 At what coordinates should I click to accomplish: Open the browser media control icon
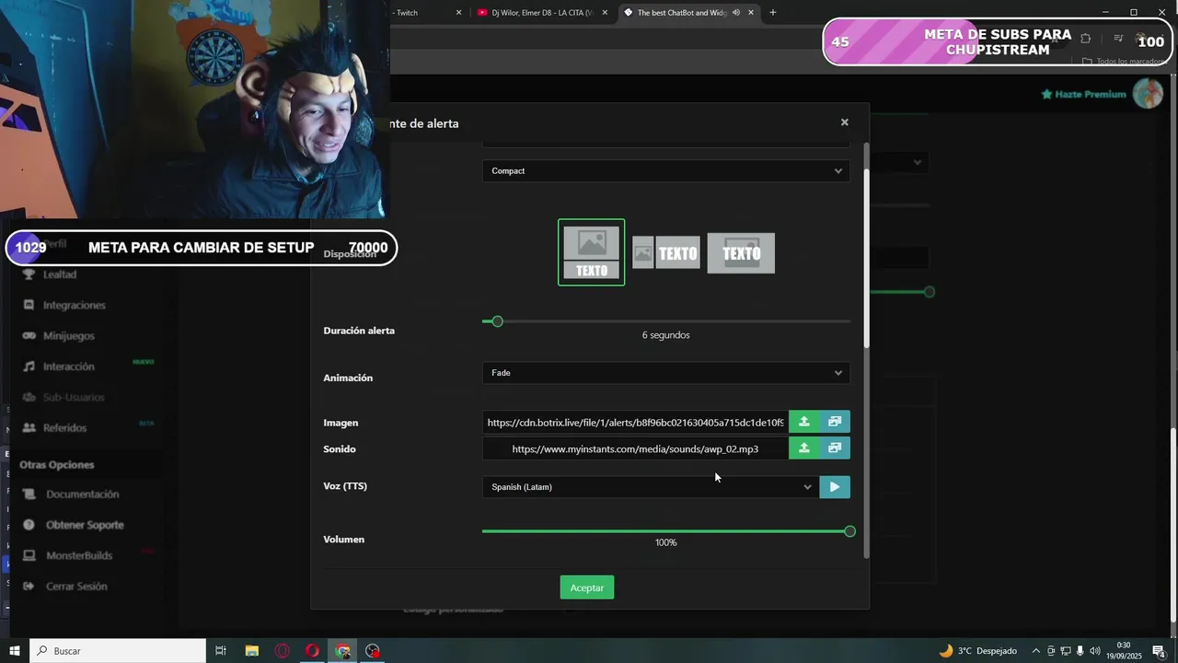tap(1118, 39)
